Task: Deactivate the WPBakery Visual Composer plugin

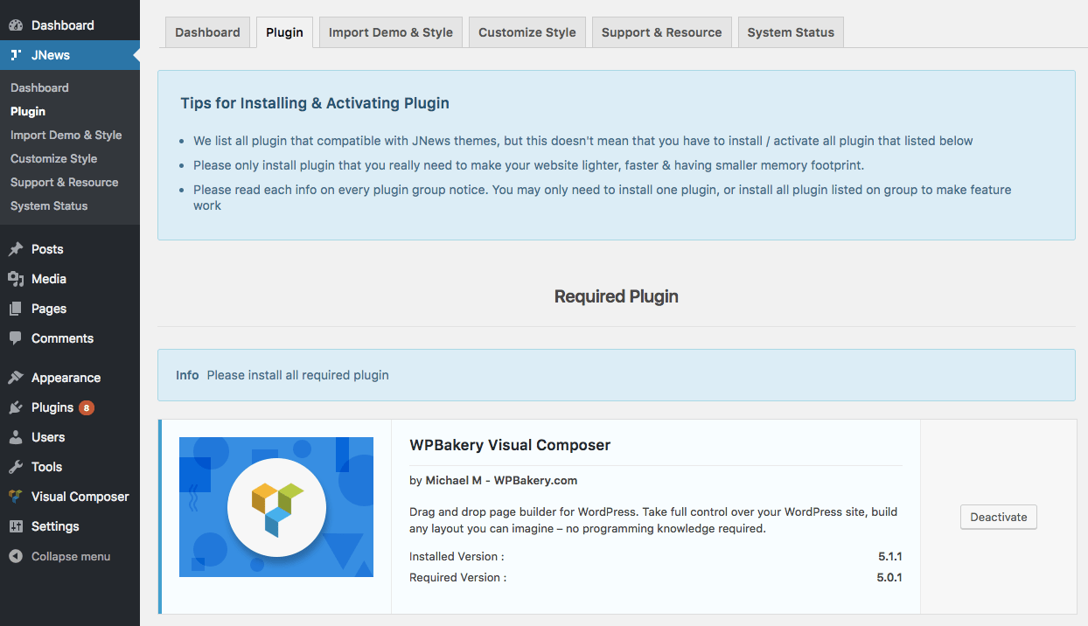Action: (x=998, y=517)
